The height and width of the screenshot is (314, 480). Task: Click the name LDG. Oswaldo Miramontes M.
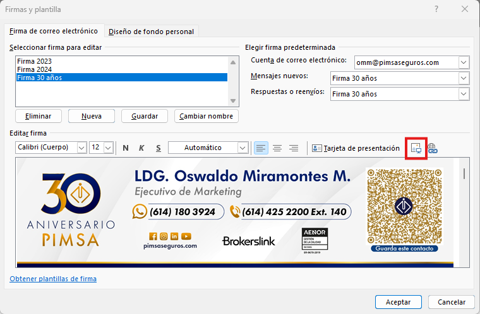[243, 176]
